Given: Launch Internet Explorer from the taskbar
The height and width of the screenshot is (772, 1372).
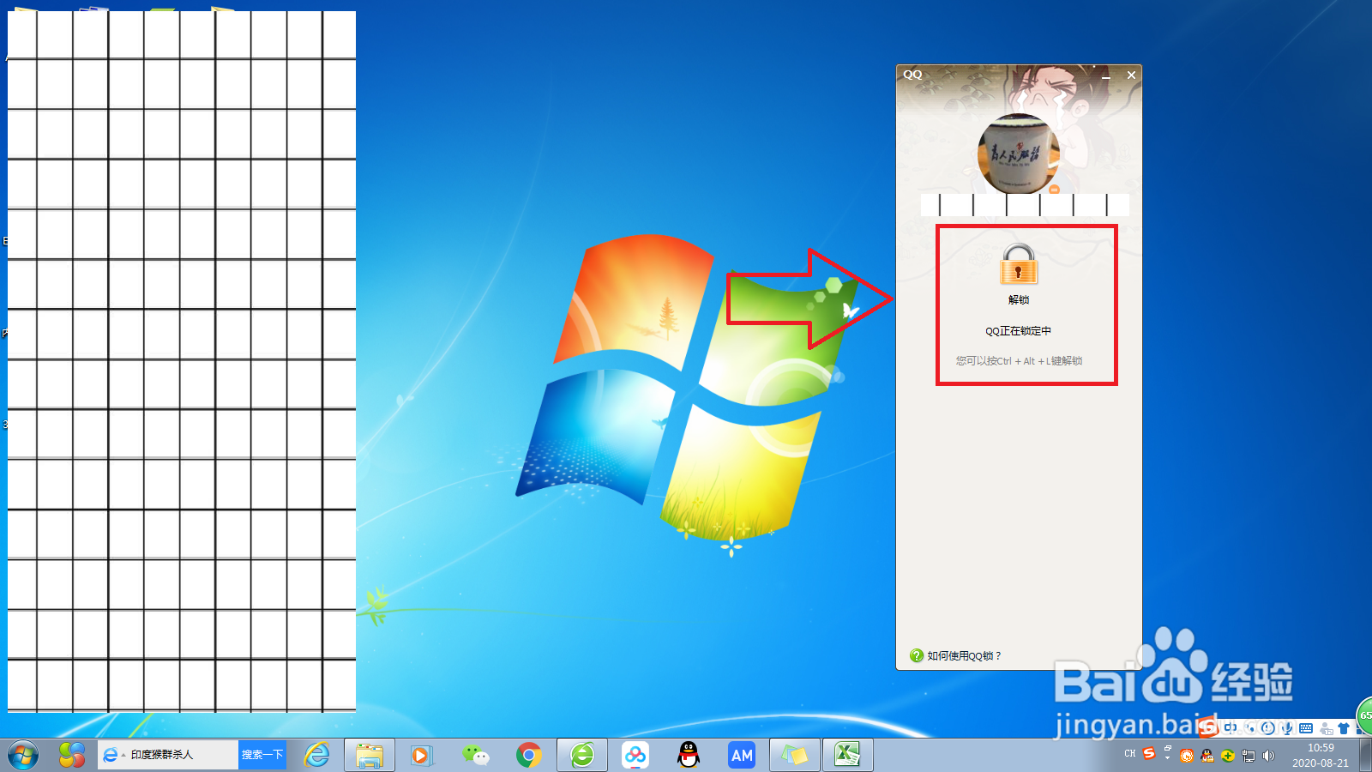Looking at the screenshot, I should click(x=316, y=755).
